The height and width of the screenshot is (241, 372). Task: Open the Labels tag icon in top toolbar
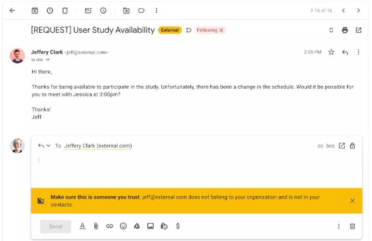click(x=142, y=11)
